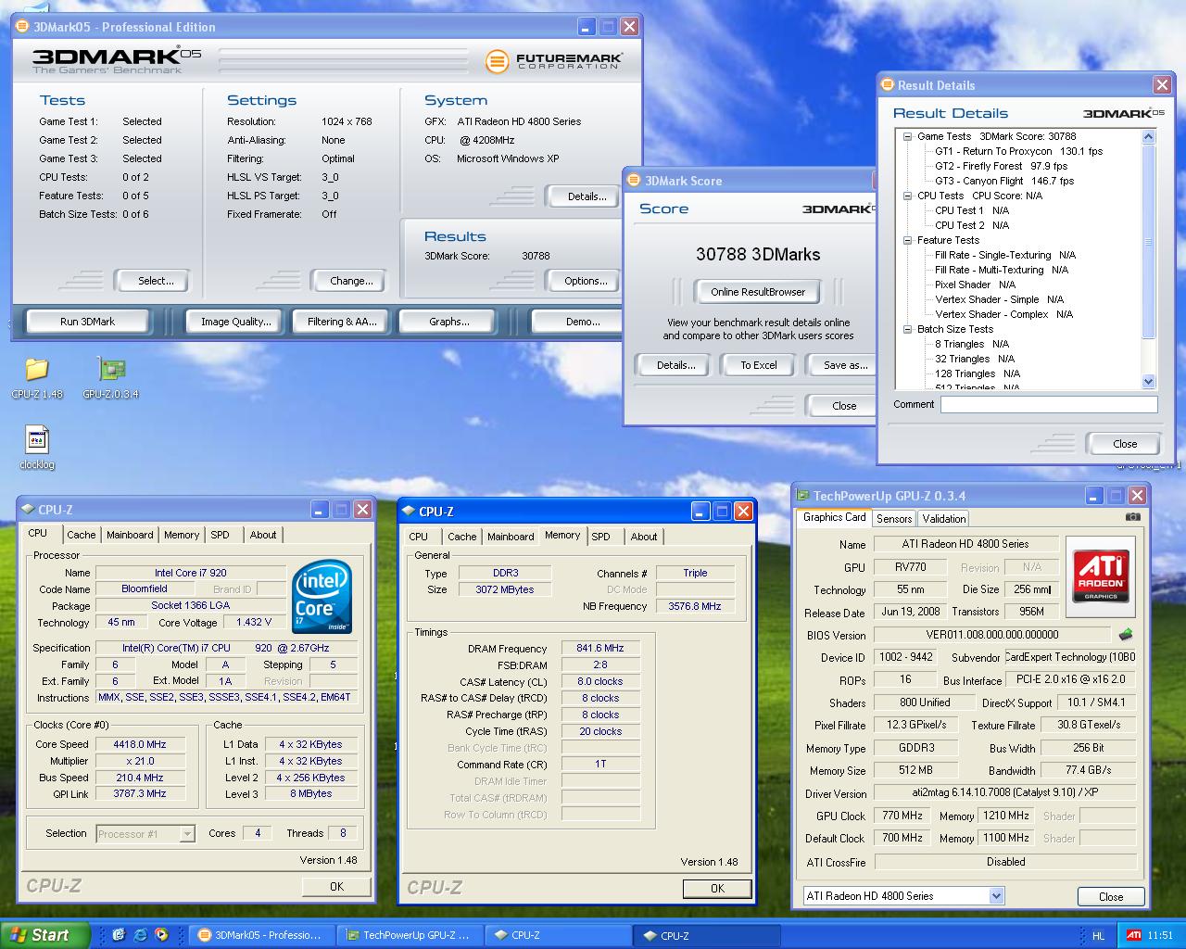The width and height of the screenshot is (1186, 949).
Task: Switch to the Sensors tab in GPU-Z
Action: [x=894, y=519]
